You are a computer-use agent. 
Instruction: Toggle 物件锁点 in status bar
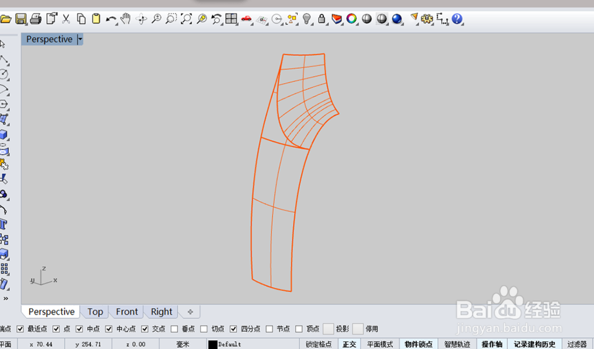(x=418, y=344)
